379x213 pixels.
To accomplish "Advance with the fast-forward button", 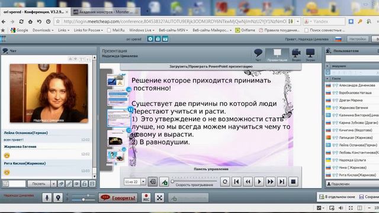I will pos(271,182).
